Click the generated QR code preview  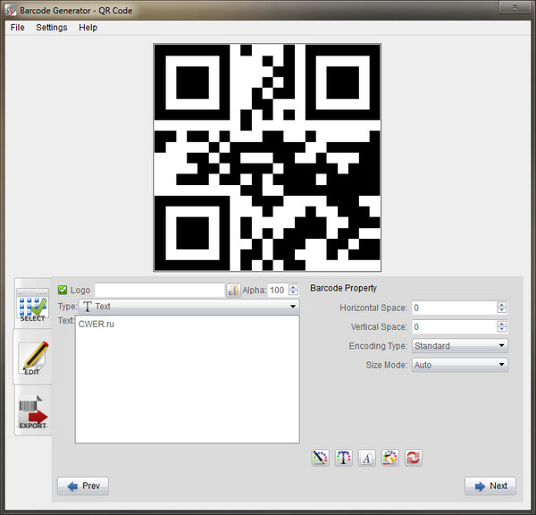pyautogui.click(x=267, y=157)
